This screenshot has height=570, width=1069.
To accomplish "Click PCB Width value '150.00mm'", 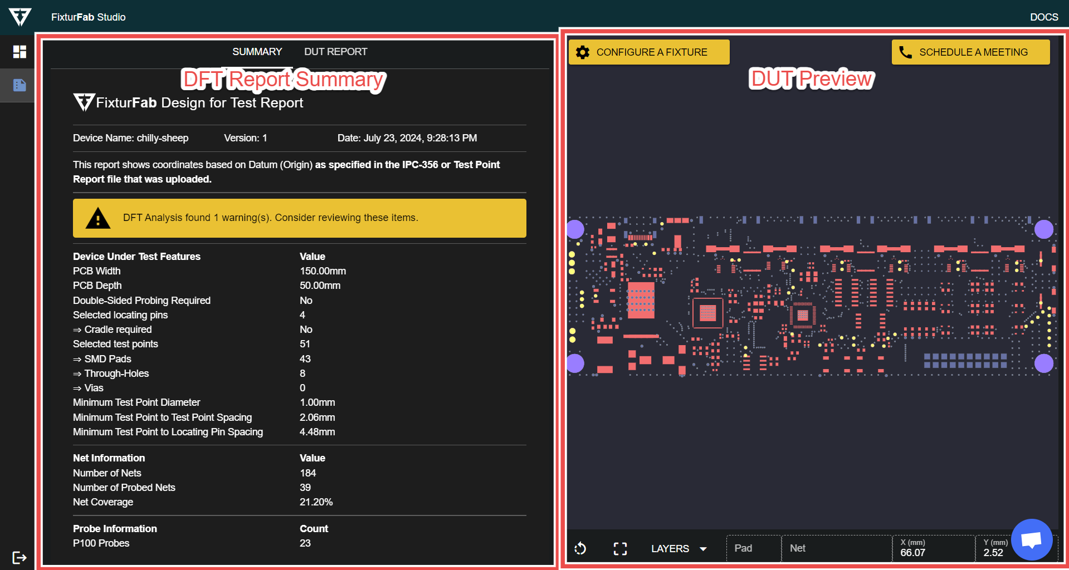I will pyautogui.click(x=323, y=271).
